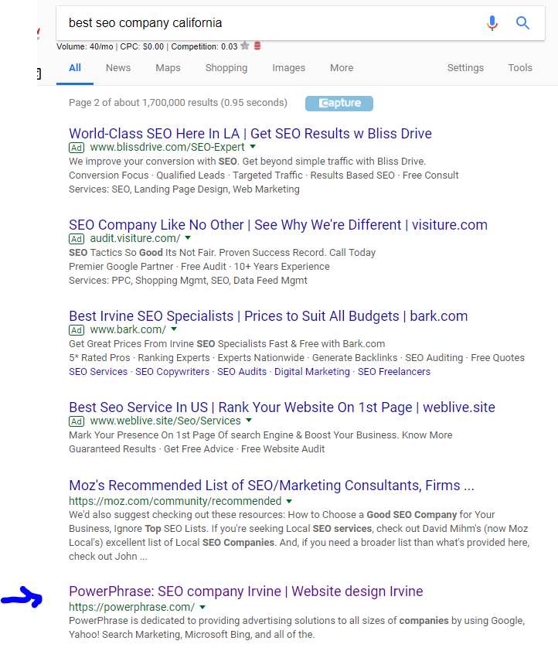
Task: Click the https://powerphrase.com/ URL text
Action: coord(131,607)
